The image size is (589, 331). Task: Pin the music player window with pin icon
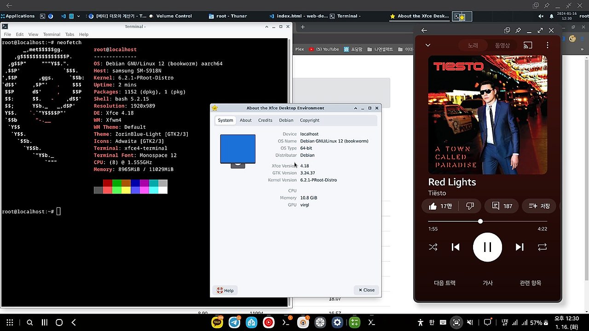click(518, 30)
